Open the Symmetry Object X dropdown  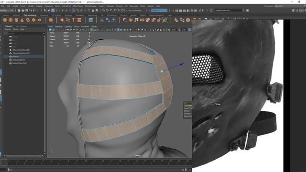(x=159, y=11)
